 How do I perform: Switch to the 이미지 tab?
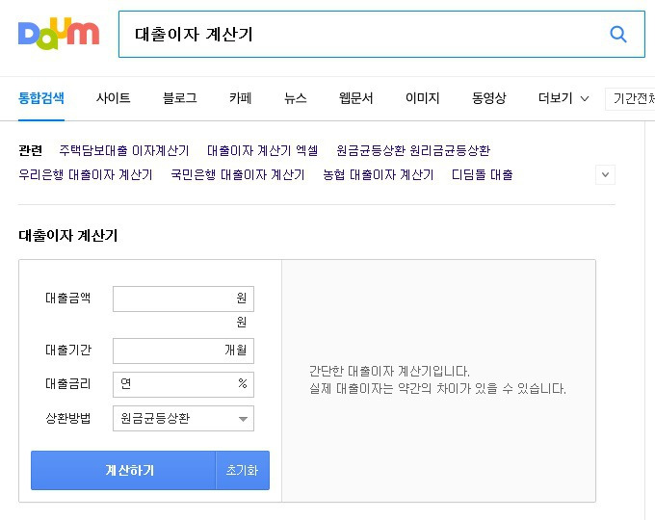click(422, 98)
